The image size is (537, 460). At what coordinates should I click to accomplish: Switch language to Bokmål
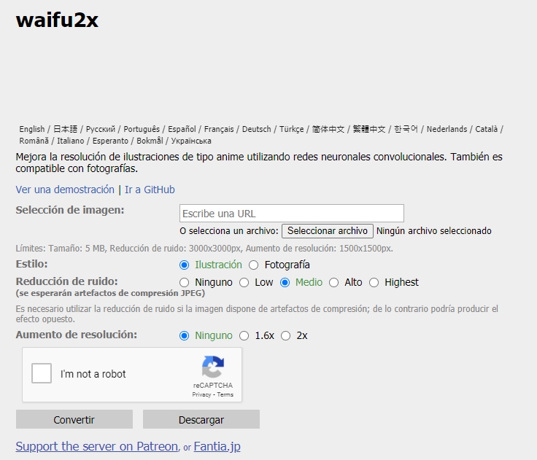(x=150, y=141)
